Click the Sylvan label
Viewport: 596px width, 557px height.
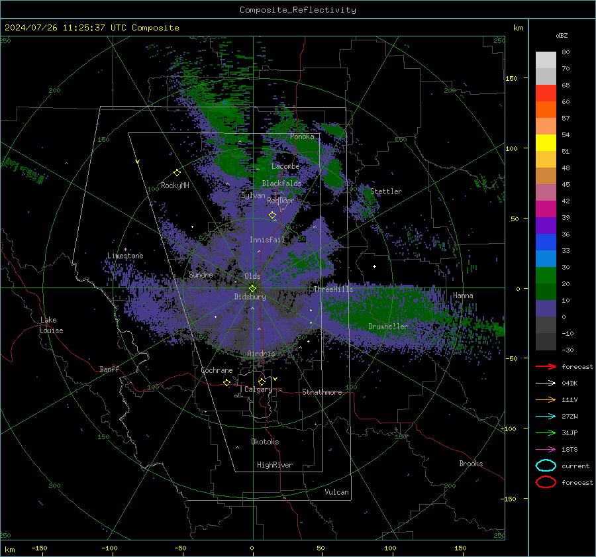[253, 195]
